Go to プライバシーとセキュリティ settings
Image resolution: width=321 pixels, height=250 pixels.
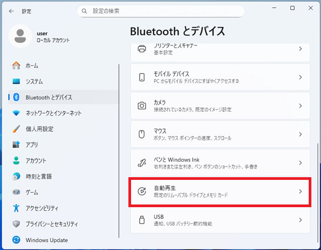[63, 224]
